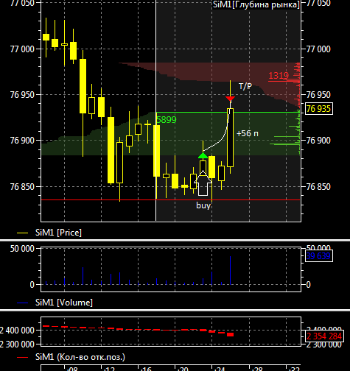The image size is (350, 371).
Task: Click the open interest value 2 354 284
Action: point(324,336)
